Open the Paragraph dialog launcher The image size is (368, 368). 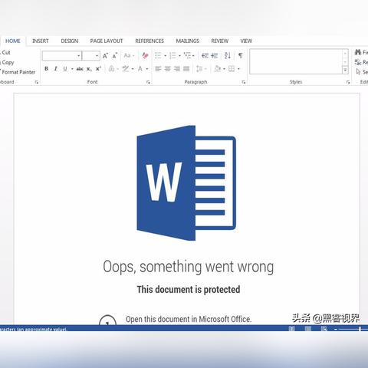244,82
